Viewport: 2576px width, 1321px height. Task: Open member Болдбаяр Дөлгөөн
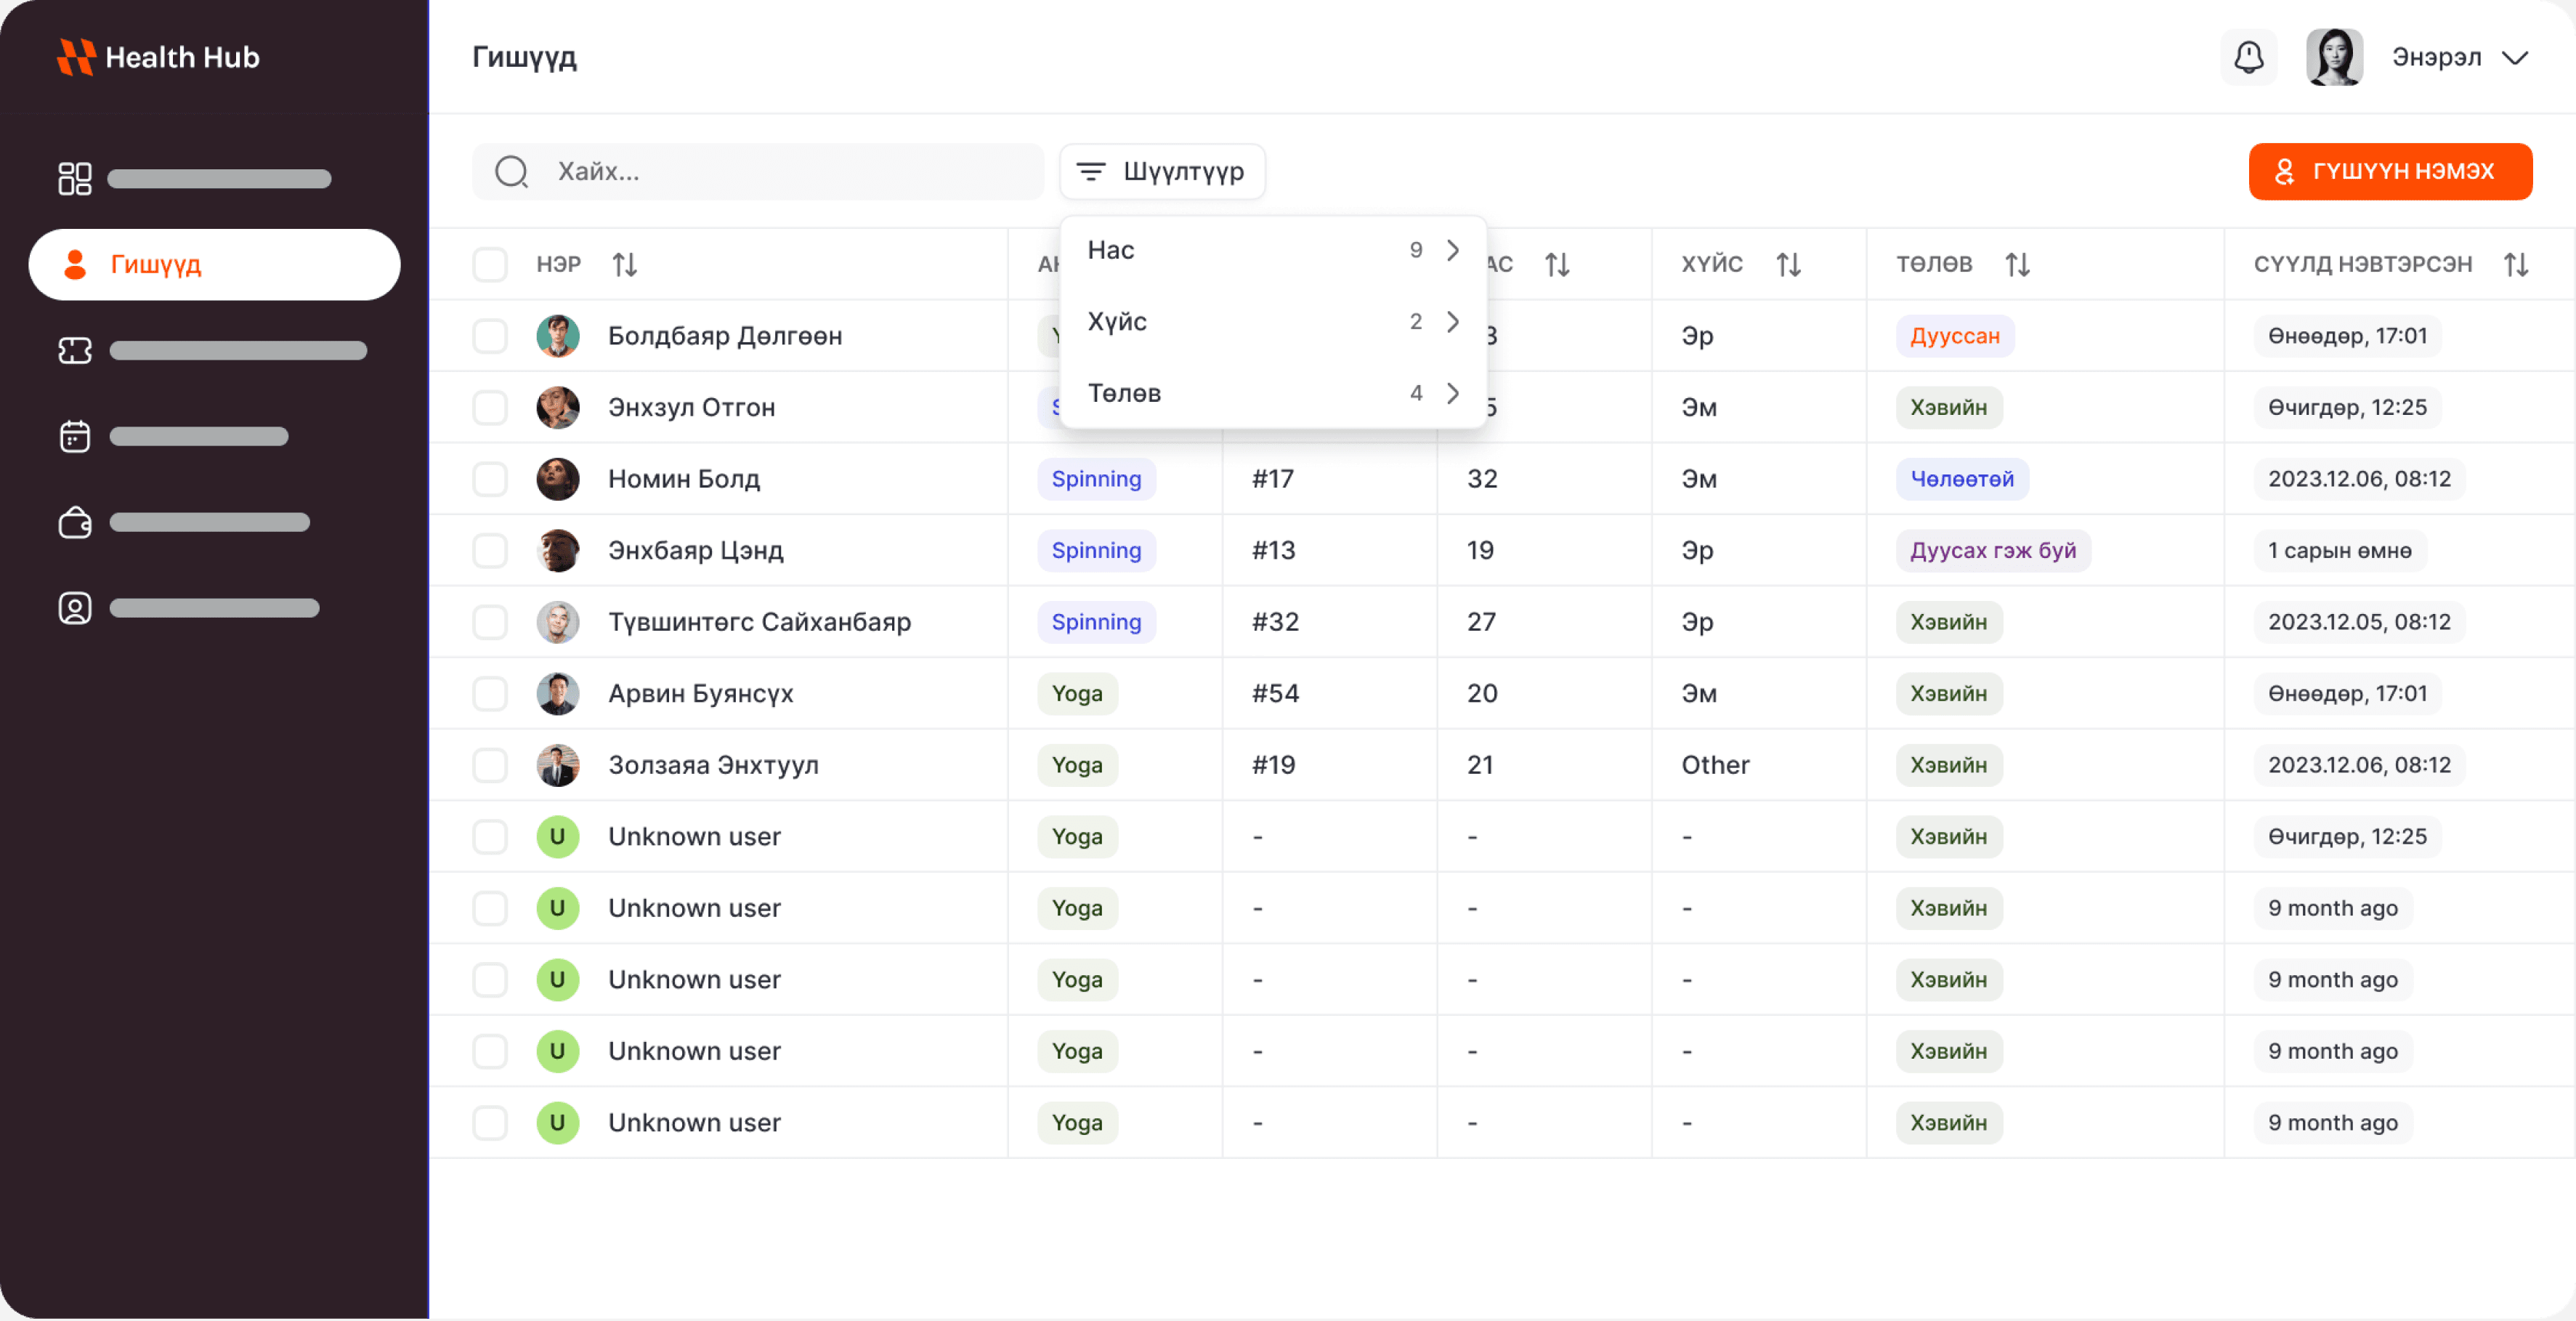[x=725, y=336]
